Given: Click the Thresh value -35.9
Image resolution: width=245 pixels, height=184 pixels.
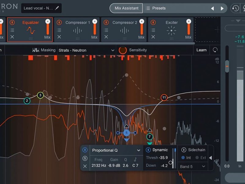Looking at the screenshot, I should [x=163, y=158].
